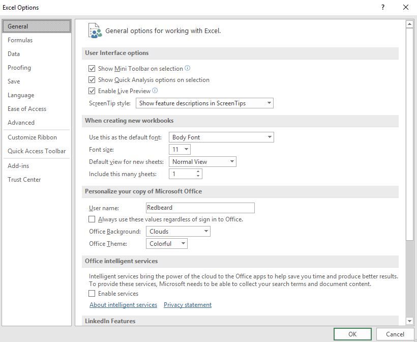Click the info icon beside Mini Toolbar option
Viewport: 417px width, 342px height.
pyautogui.click(x=187, y=68)
